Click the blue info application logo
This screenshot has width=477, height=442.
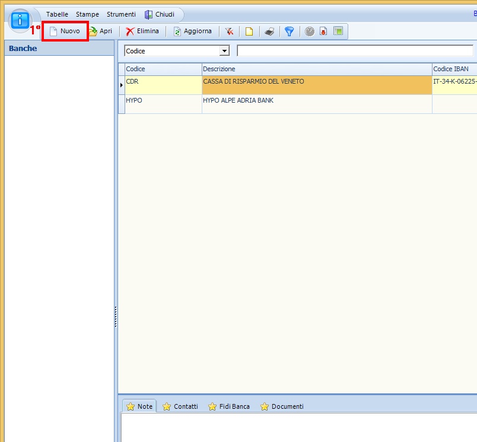pyautogui.click(x=20, y=21)
